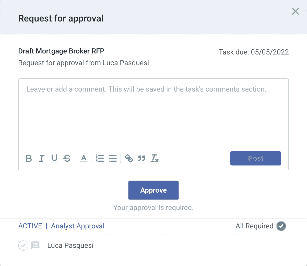Apply bold formatting in the comment toolbar

(x=29, y=158)
